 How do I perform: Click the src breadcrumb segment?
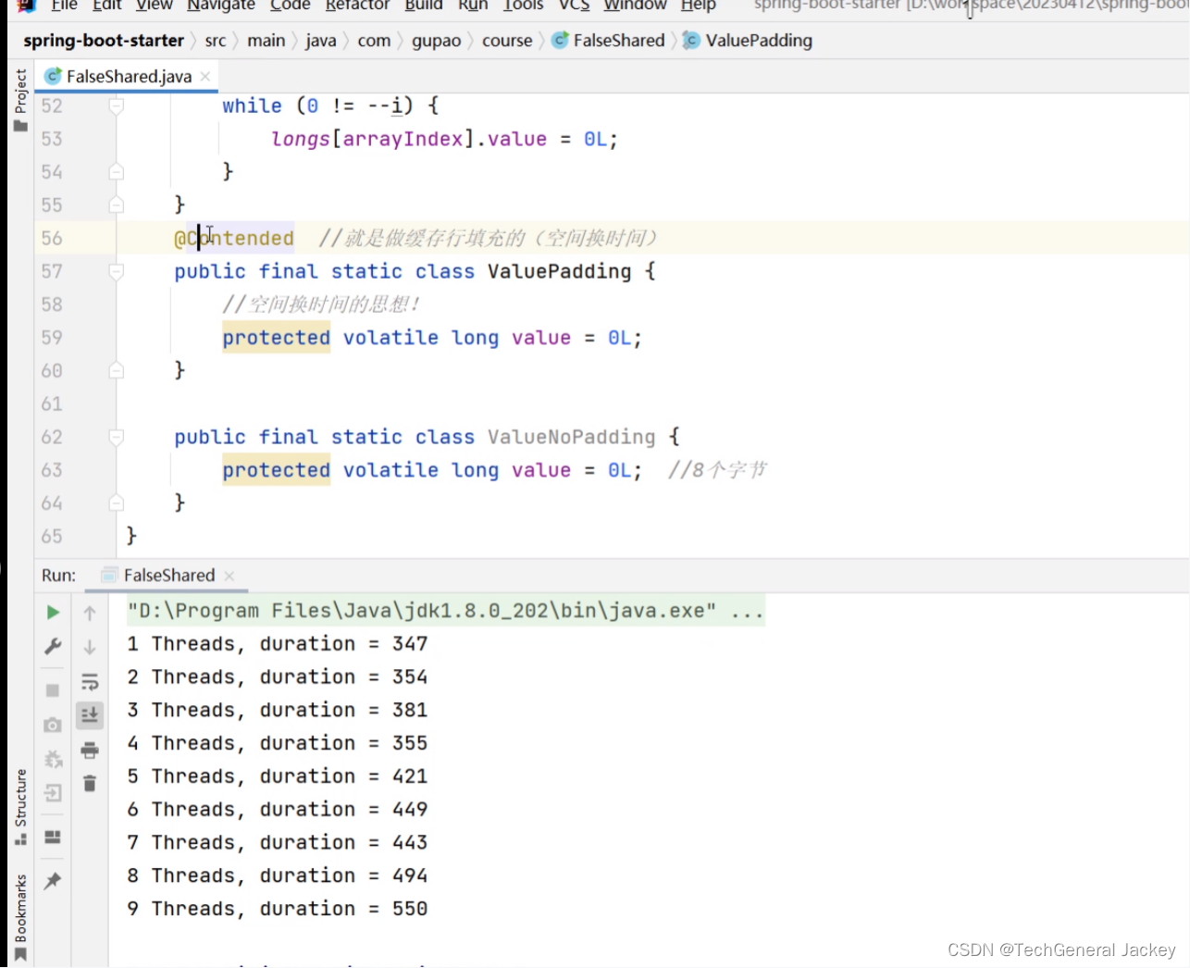[216, 41]
